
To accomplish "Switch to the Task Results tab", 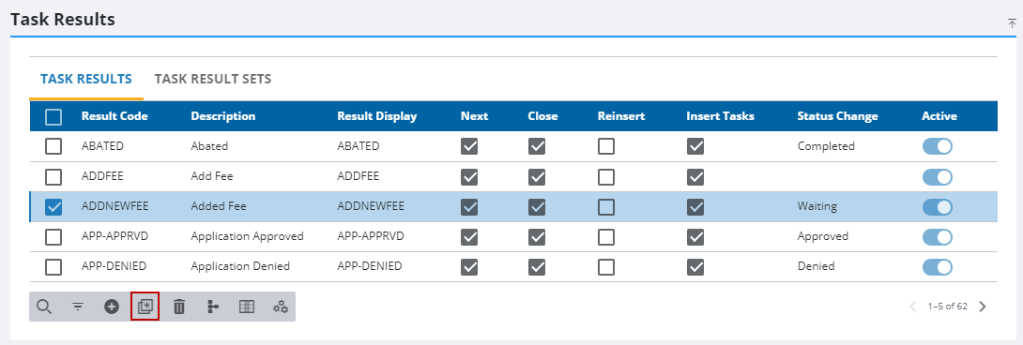I will click(86, 79).
